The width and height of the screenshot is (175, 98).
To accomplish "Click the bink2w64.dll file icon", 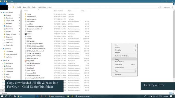I will coord(25,22).
